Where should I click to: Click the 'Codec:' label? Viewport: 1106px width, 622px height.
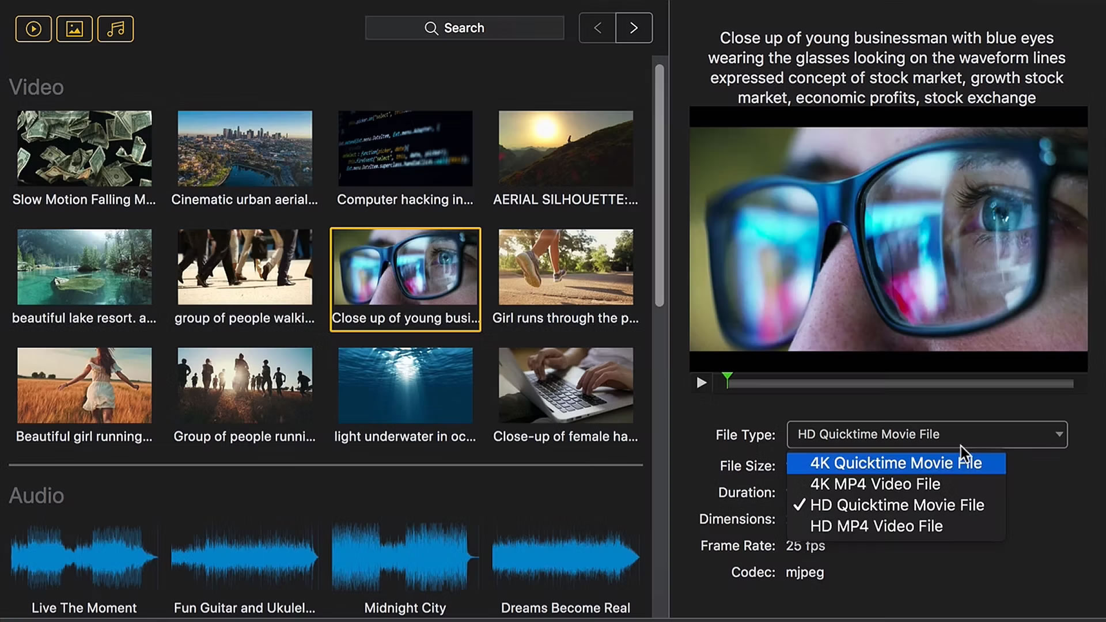[x=753, y=572]
